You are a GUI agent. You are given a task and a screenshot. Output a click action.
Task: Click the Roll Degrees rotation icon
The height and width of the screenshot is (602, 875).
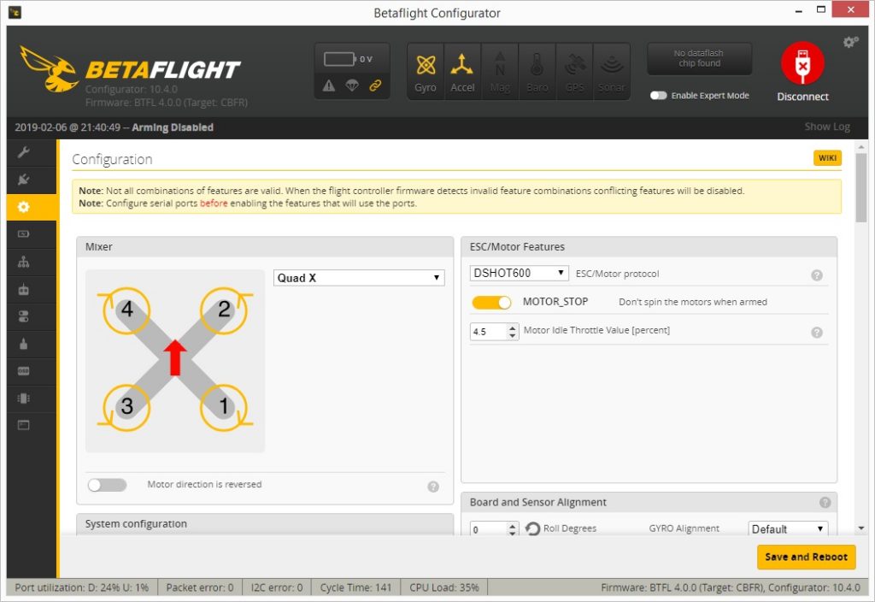pos(532,528)
